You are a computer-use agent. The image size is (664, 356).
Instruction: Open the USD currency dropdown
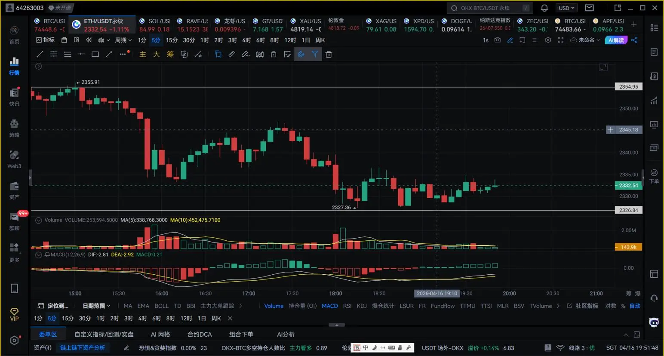(566, 8)
